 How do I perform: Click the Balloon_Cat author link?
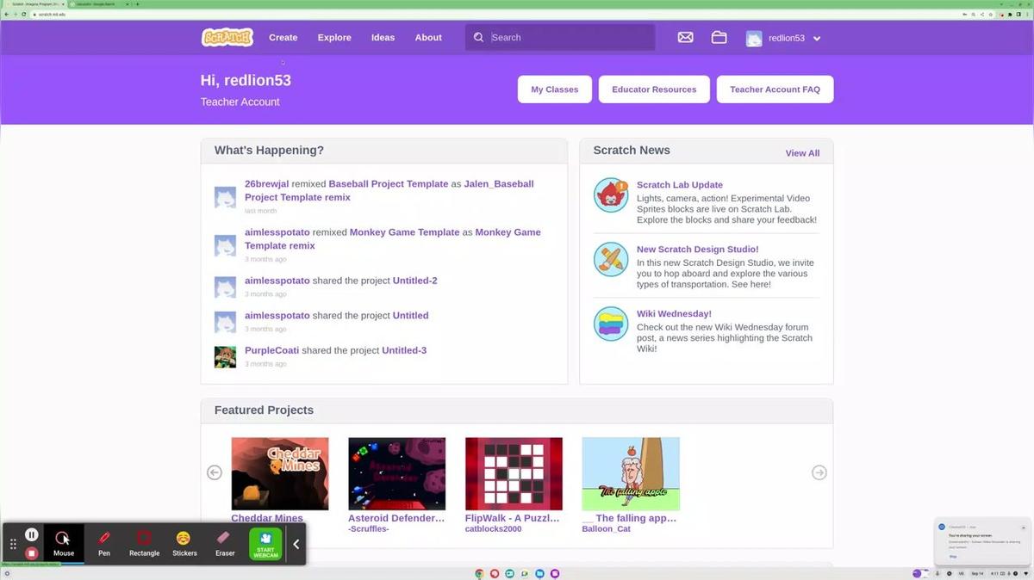click(606, 529)
